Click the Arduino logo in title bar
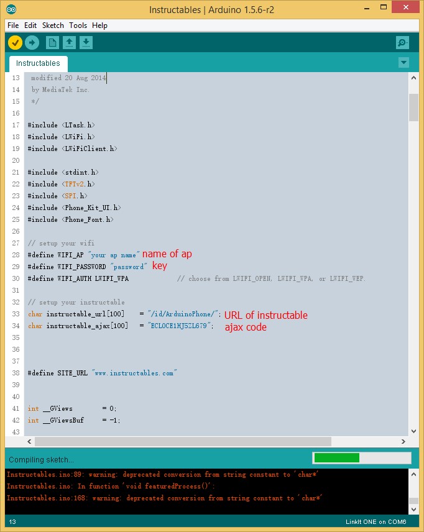 tap(11, 9)
